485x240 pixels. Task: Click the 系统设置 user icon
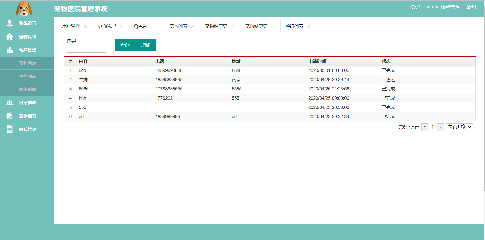[10, 23]
